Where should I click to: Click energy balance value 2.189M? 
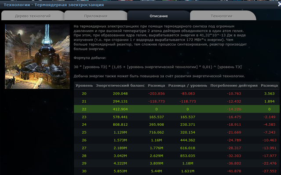point(120,148)
